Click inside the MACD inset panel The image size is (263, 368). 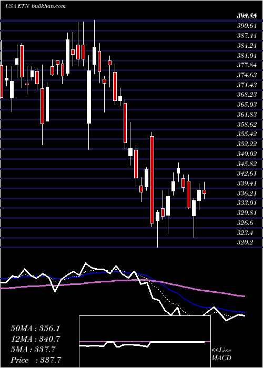[x=145, y=342]
